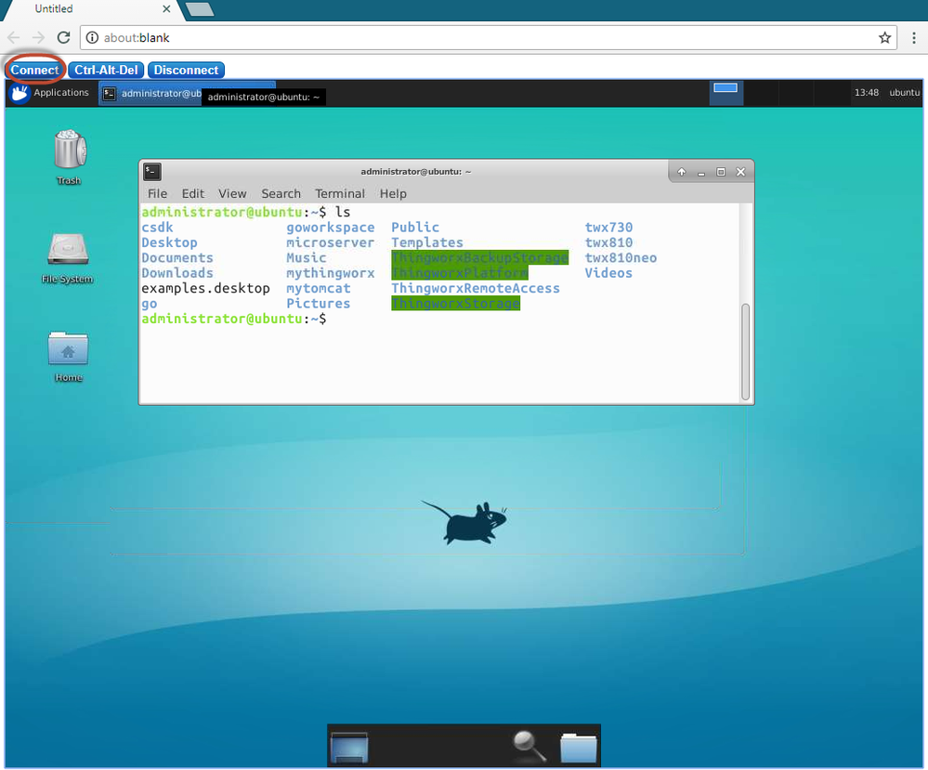Screen dimensions: 928x770
Task: Open the terminal Help menu
Action: pyautogui.click(x=393, y=193)
